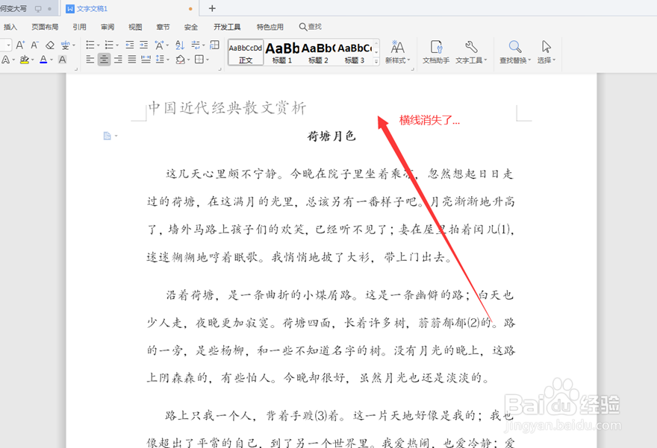Open the styles dialog launcher corner
657x448 pixels.
413,69
